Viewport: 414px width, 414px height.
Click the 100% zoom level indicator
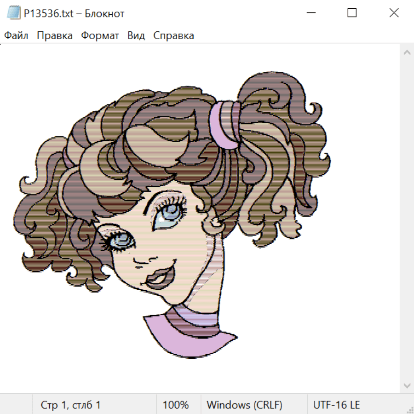[176, 405]
